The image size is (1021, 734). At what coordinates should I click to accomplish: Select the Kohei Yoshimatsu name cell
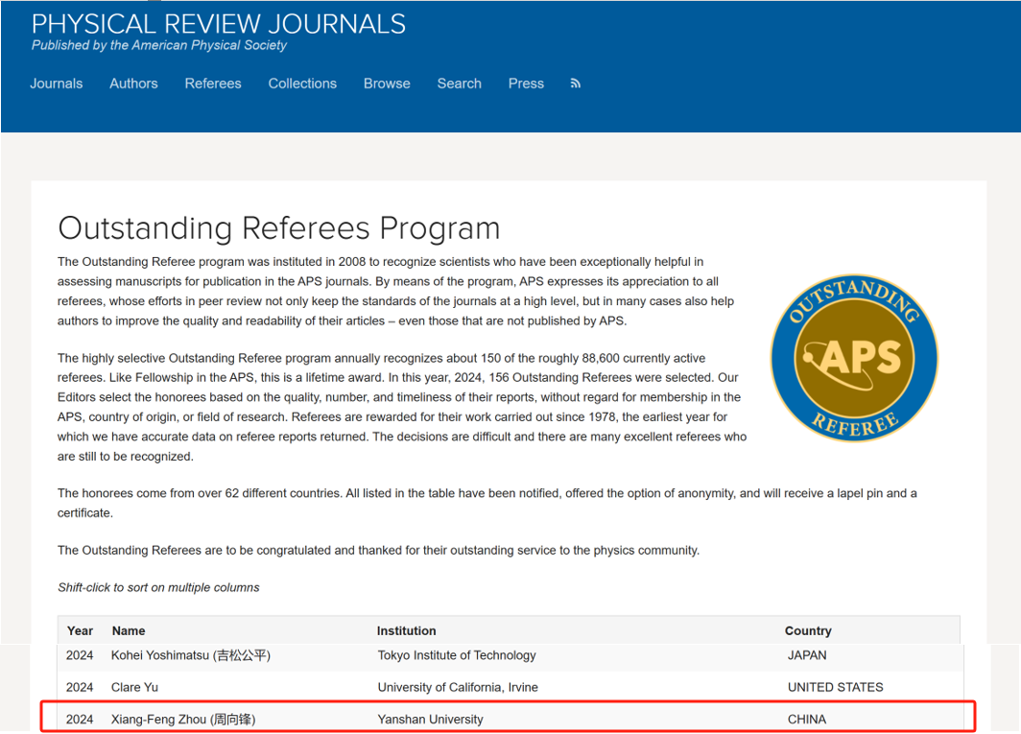pos(191,655)
